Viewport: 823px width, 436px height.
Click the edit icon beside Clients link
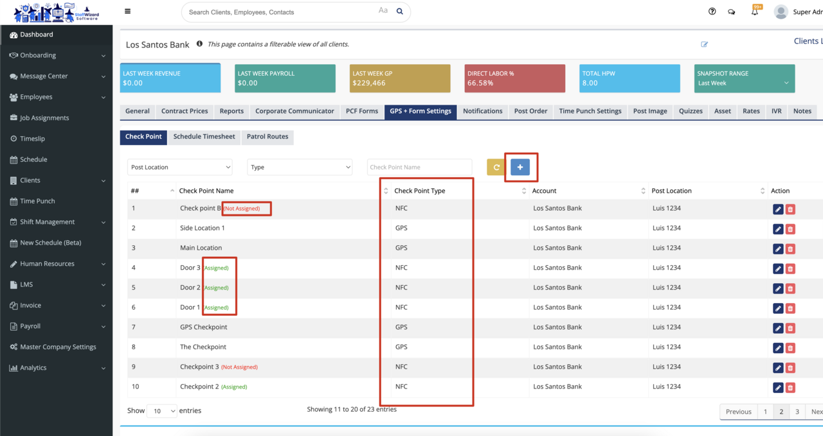click(704, 44)
